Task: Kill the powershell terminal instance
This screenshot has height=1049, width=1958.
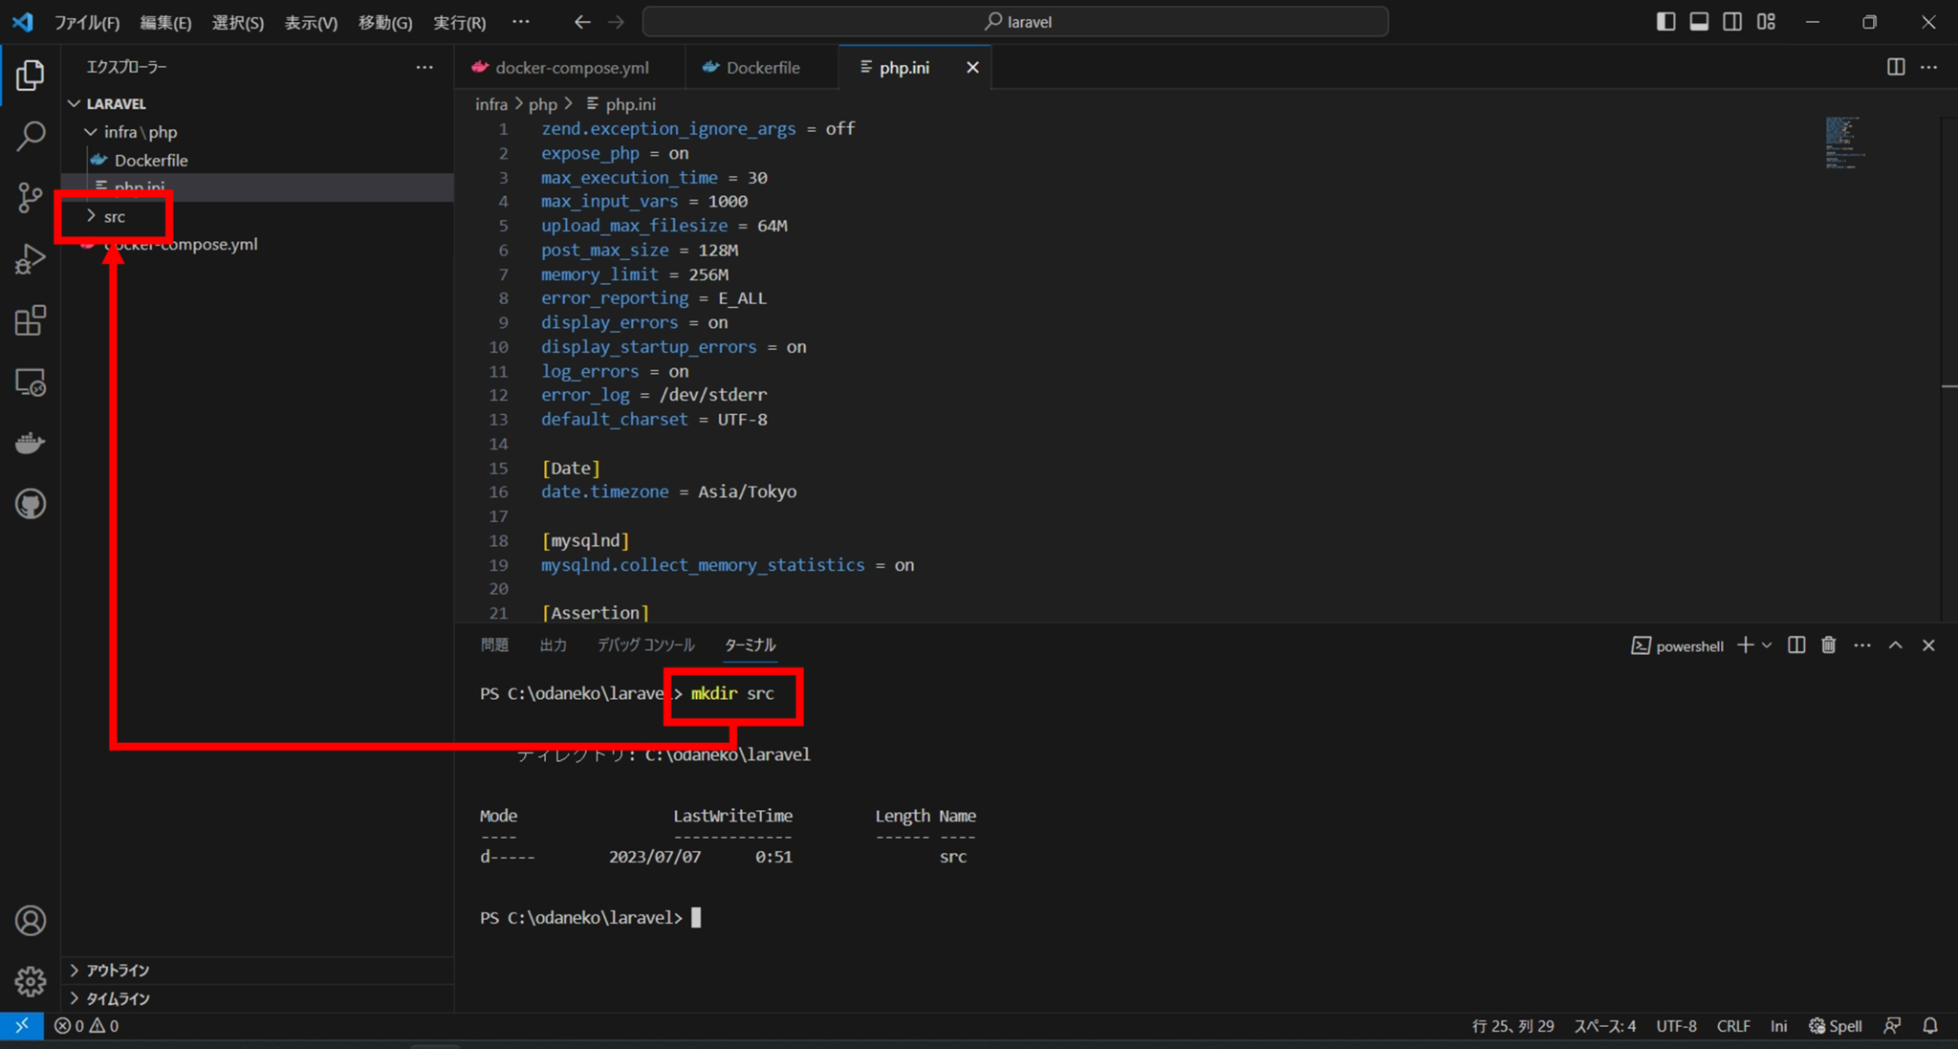Action: (1827, 645)
